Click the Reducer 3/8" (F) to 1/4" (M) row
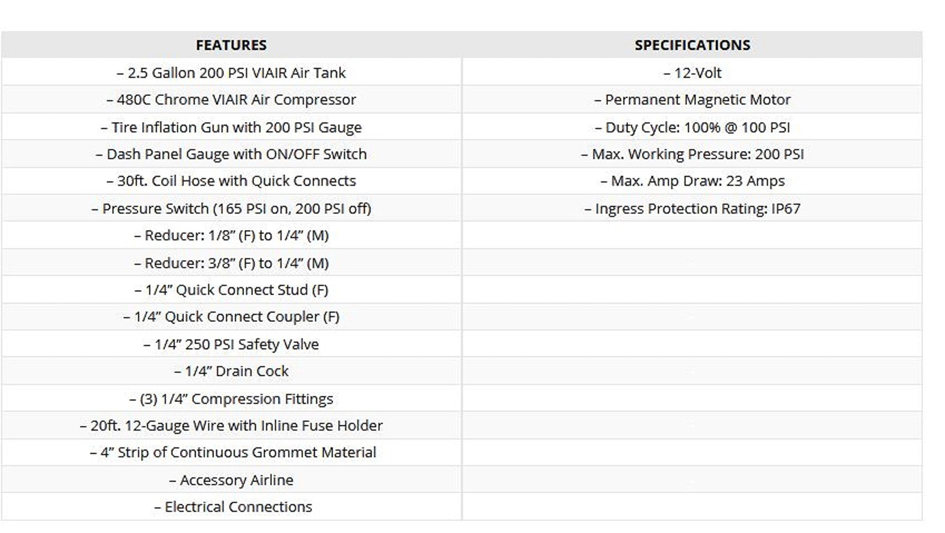The image size is (945, 533). [x=231, y=263]
